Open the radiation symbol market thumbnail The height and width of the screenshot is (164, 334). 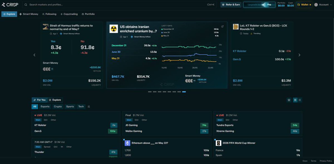(x=114, y=29)
